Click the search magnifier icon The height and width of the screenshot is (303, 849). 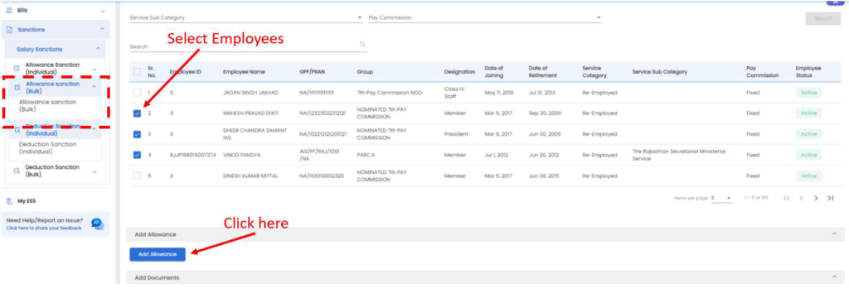coord(363,45)
